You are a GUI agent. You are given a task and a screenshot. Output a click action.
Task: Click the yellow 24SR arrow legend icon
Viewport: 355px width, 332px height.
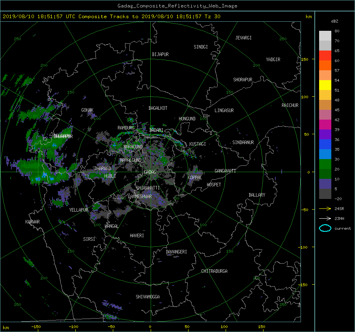[x=325, y=208]
